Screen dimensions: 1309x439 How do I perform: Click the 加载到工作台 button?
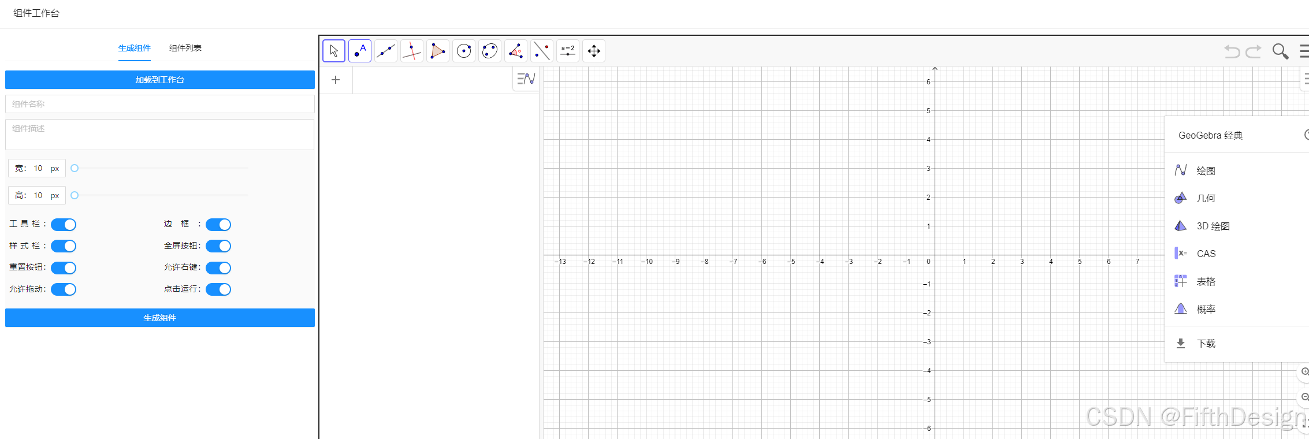[160, 80]
